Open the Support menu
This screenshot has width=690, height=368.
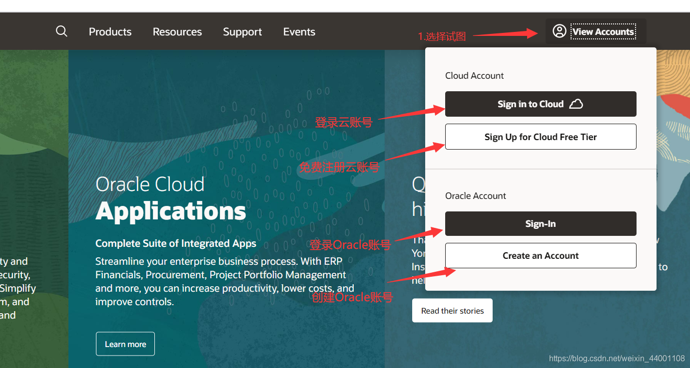(242, 32)
